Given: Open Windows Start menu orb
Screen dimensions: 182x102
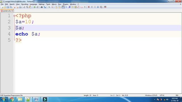Looking at the screenshot, I should tap(3, 99).
